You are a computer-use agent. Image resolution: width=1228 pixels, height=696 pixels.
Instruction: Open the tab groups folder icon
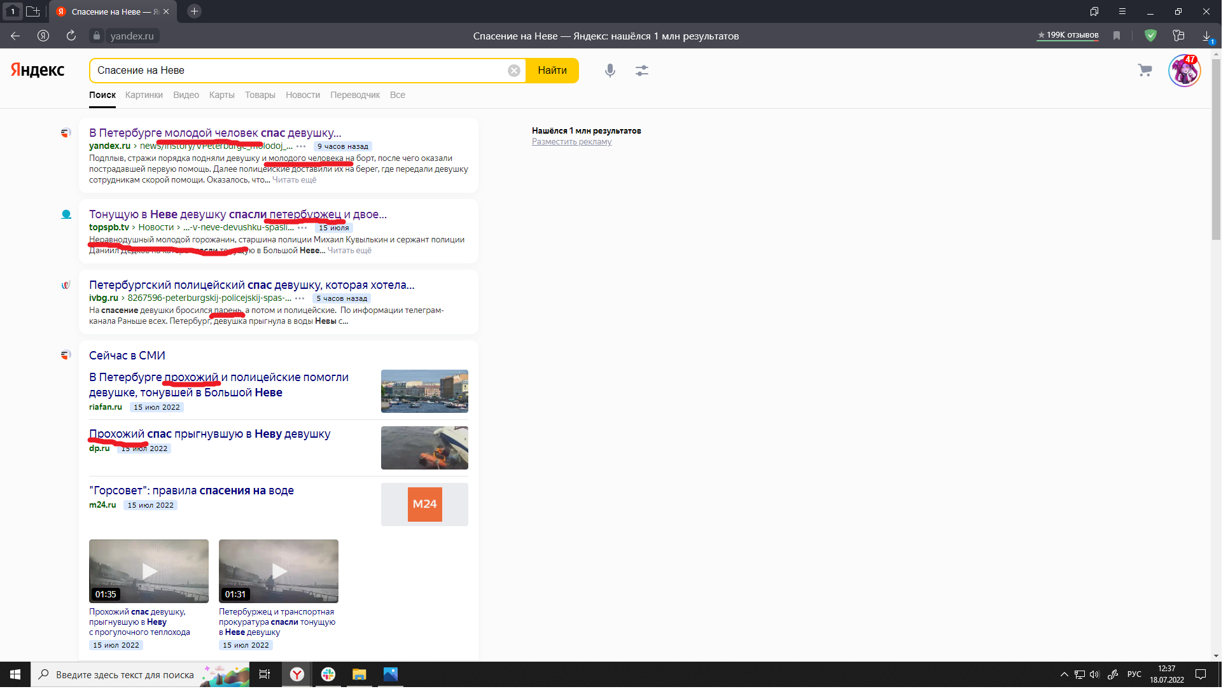coord(33,11)
